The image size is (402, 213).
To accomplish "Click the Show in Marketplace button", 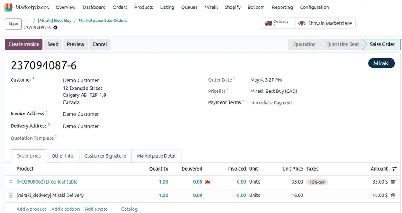I will pos(325,23).
